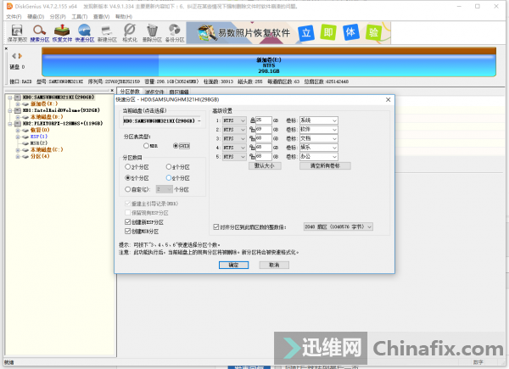The image size is (509, 369).
Task: Click the HD1 IntelRaidVolume disk icon in the tree
Action: [18, 110]
